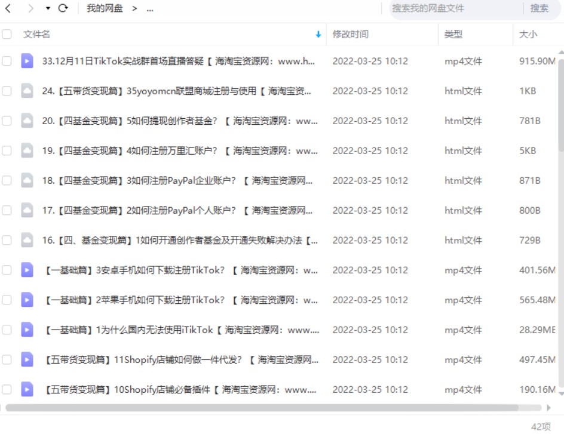564x434 pixels.
Task: Check the box for 1为什么国内无法使用 file
Action: (7, 330)
